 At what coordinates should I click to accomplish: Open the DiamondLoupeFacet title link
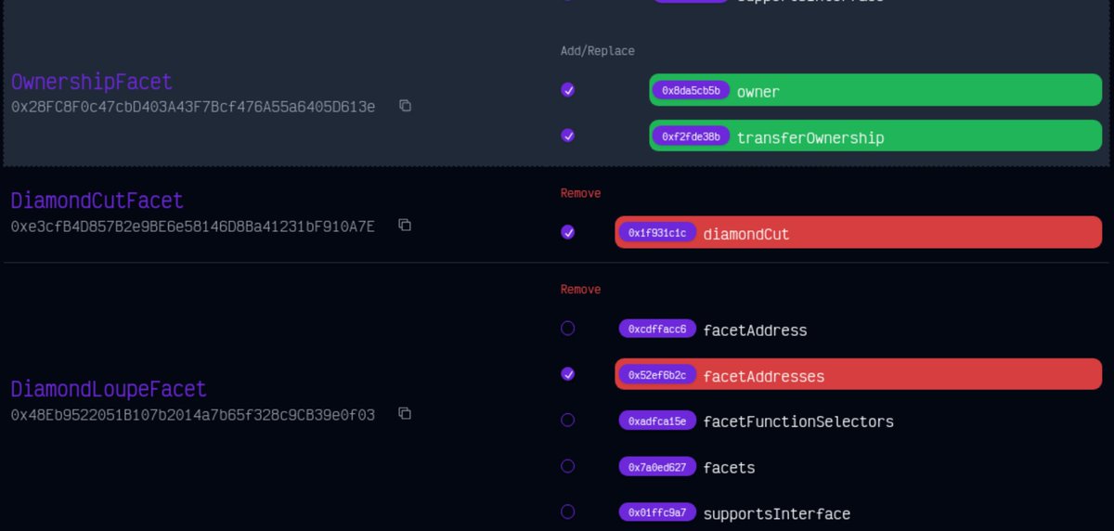[x=109, y=389]
